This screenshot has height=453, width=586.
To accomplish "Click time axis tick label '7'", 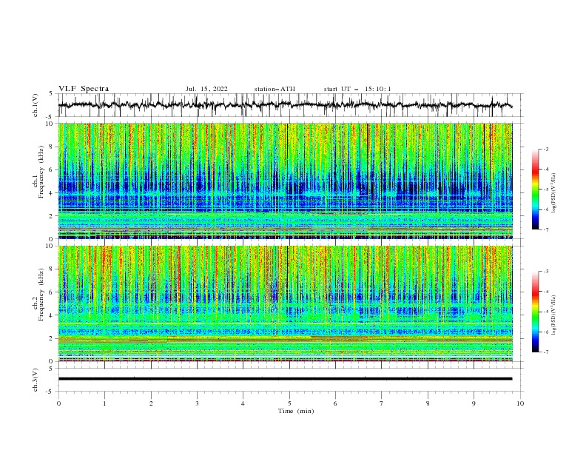I will (x=382, y=403).
